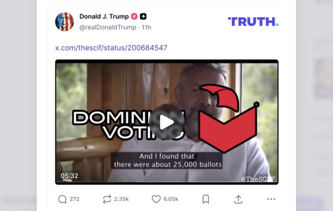Click the red verified badge

click(134, 16)
